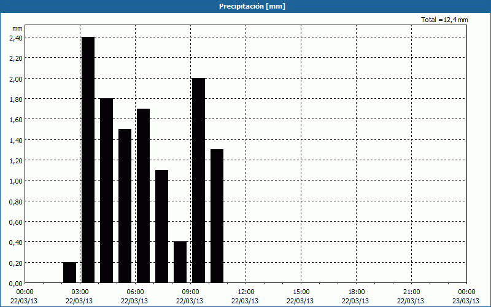The height and width of the screenshot is (307, 491).
Task: Click the Precipitación [mm] chart title
Action: (x=252, y=6)
